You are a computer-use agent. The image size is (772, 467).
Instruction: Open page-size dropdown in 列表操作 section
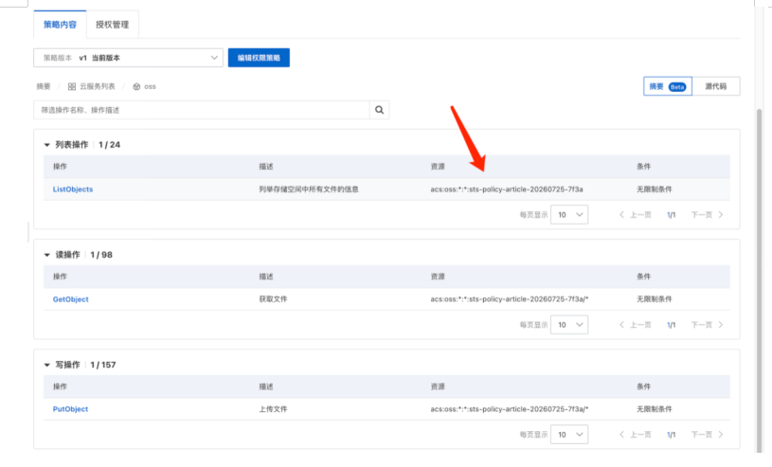(x=569, y=215)
